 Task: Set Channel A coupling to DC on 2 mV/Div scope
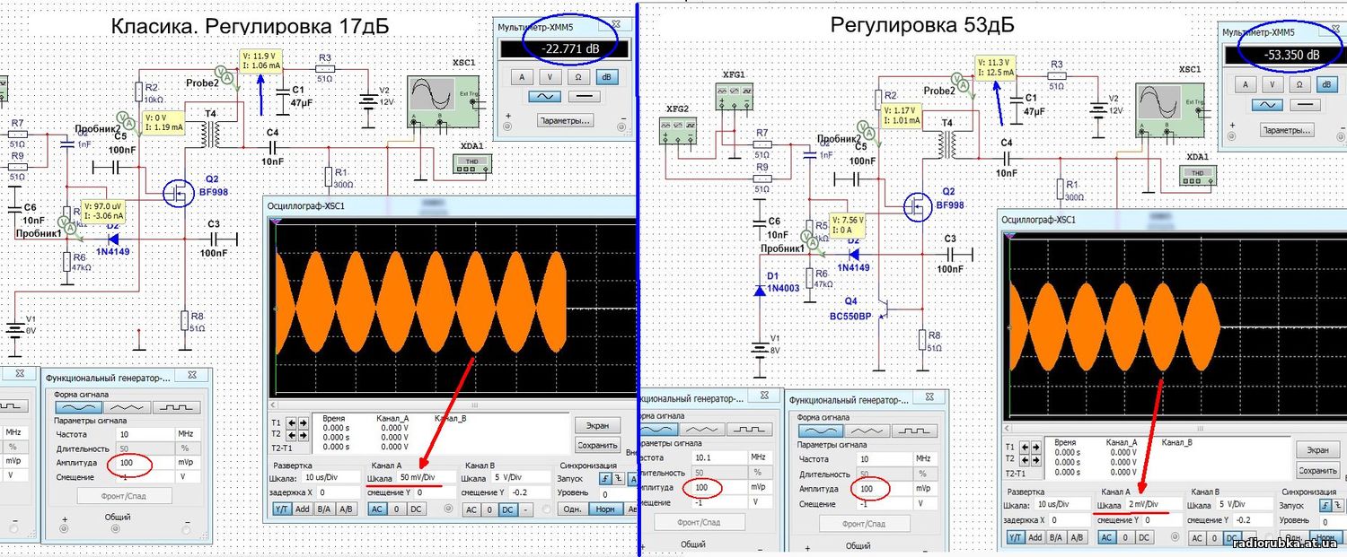[x=1145, y=537]
